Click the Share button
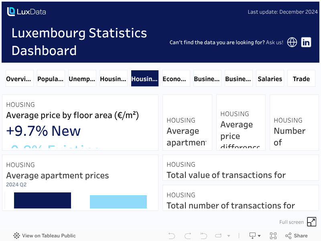Viewport: 321px width, 241px height. coord(297,236)
